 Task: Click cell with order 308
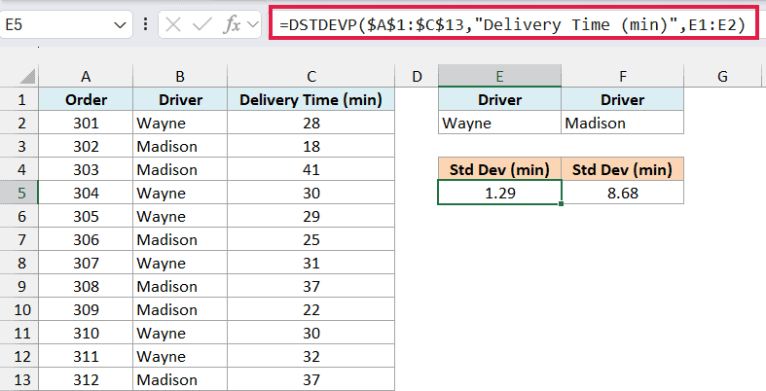tap(86, 286)
